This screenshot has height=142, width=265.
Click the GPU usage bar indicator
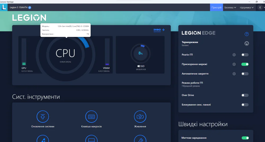[x=24, y=52]
